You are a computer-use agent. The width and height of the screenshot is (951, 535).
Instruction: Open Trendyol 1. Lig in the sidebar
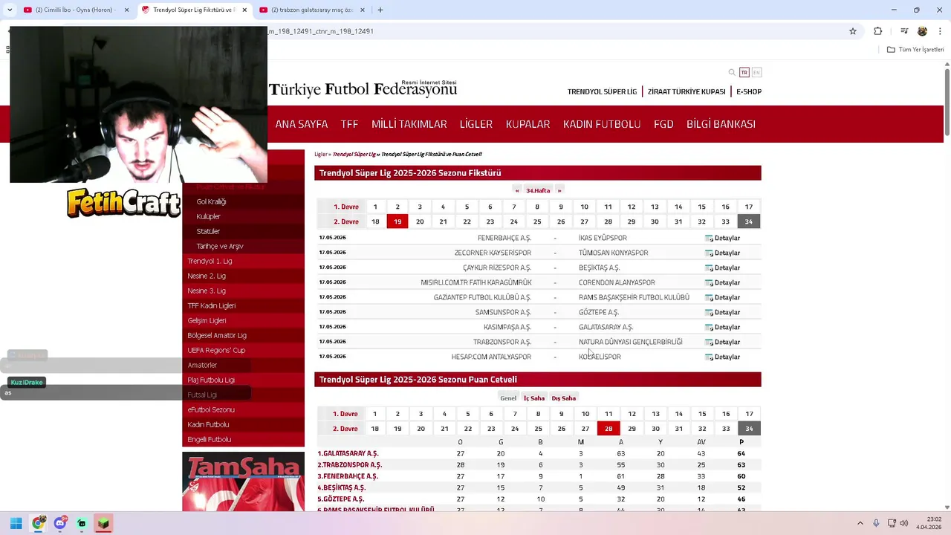click(x=210, y=261)
